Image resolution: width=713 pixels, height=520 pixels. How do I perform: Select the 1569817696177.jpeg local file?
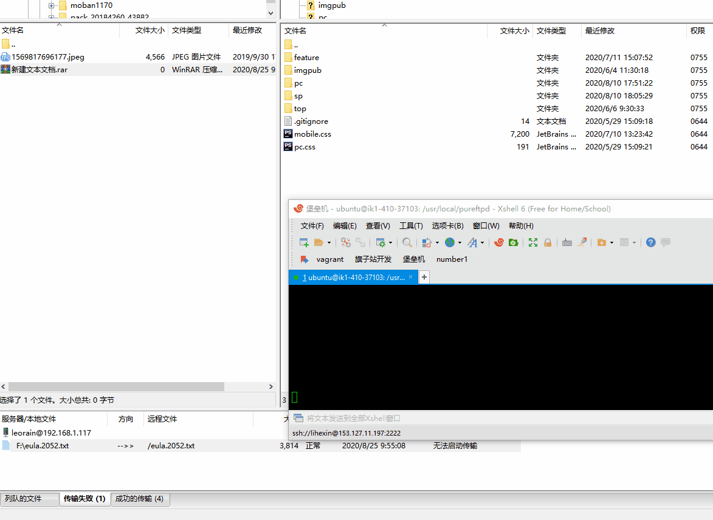coord(138,57)
